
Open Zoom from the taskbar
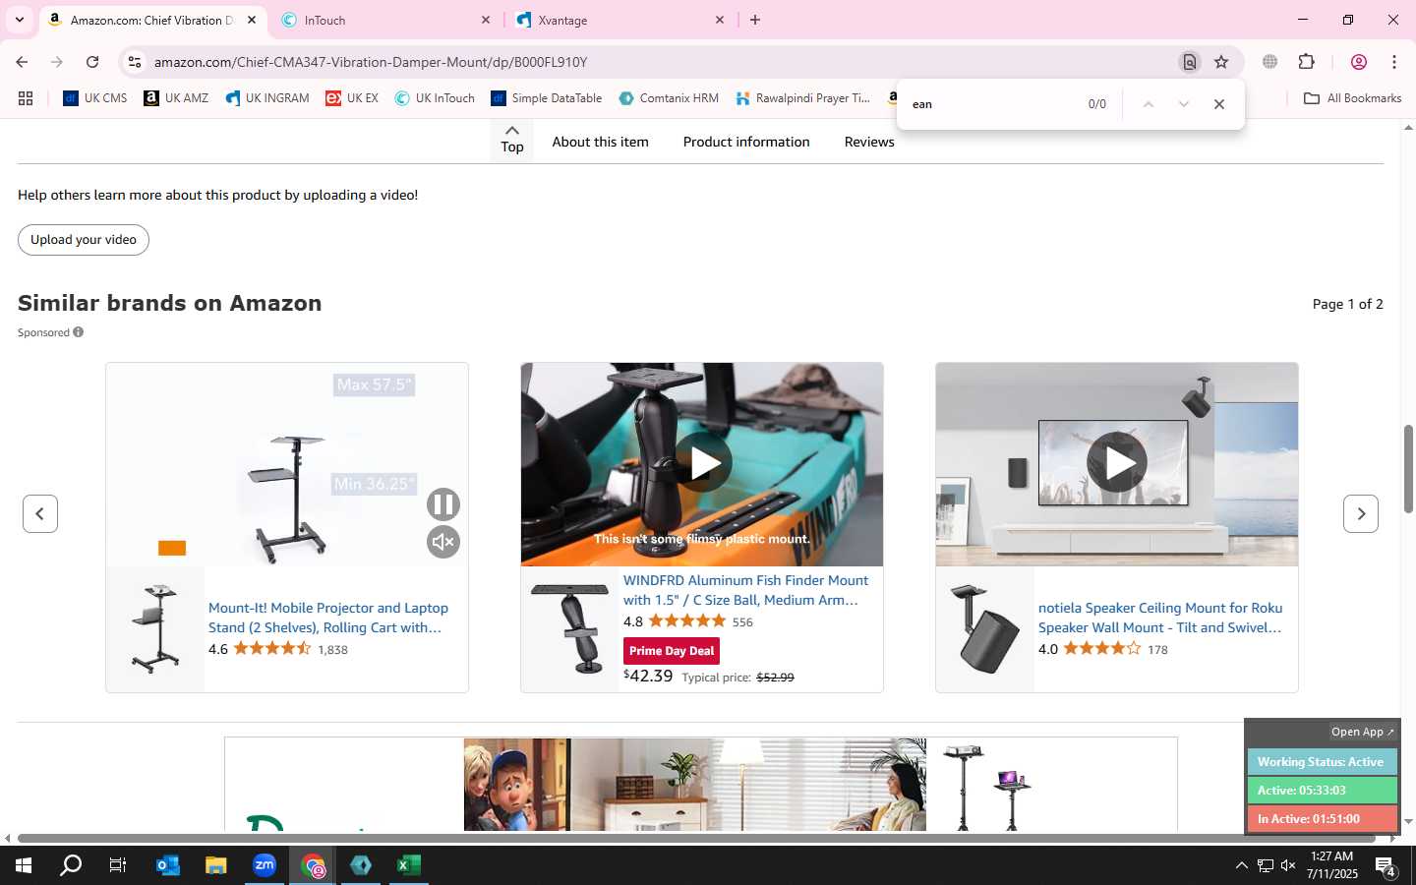click(x=265, y=865)
